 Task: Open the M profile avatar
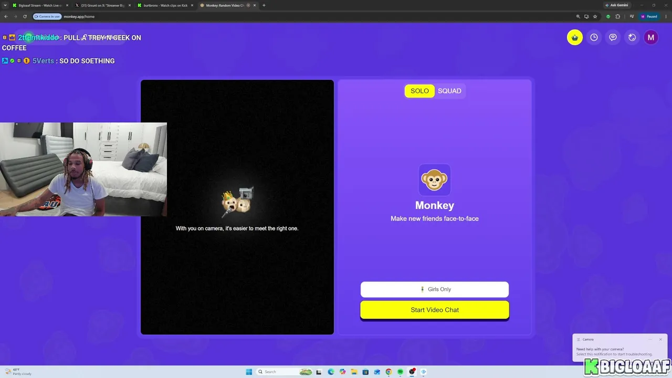(651, 37)
